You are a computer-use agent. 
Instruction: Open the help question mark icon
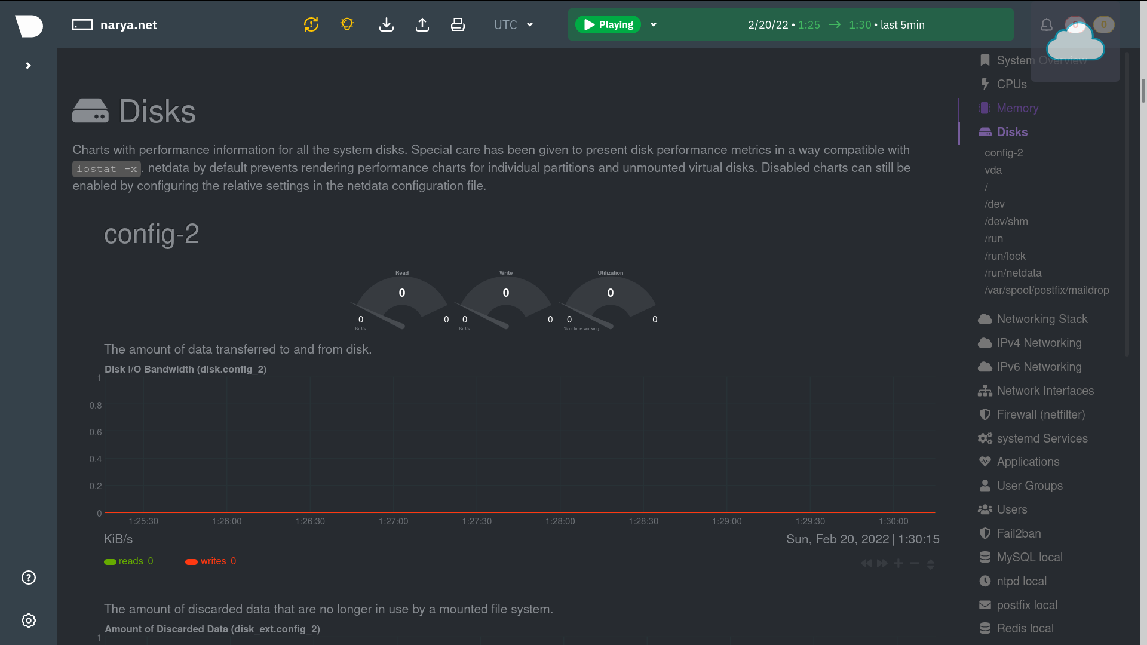click(28, 578)
